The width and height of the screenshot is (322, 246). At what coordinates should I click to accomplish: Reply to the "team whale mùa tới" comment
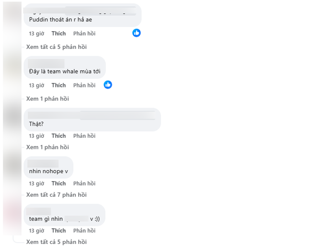84,85
